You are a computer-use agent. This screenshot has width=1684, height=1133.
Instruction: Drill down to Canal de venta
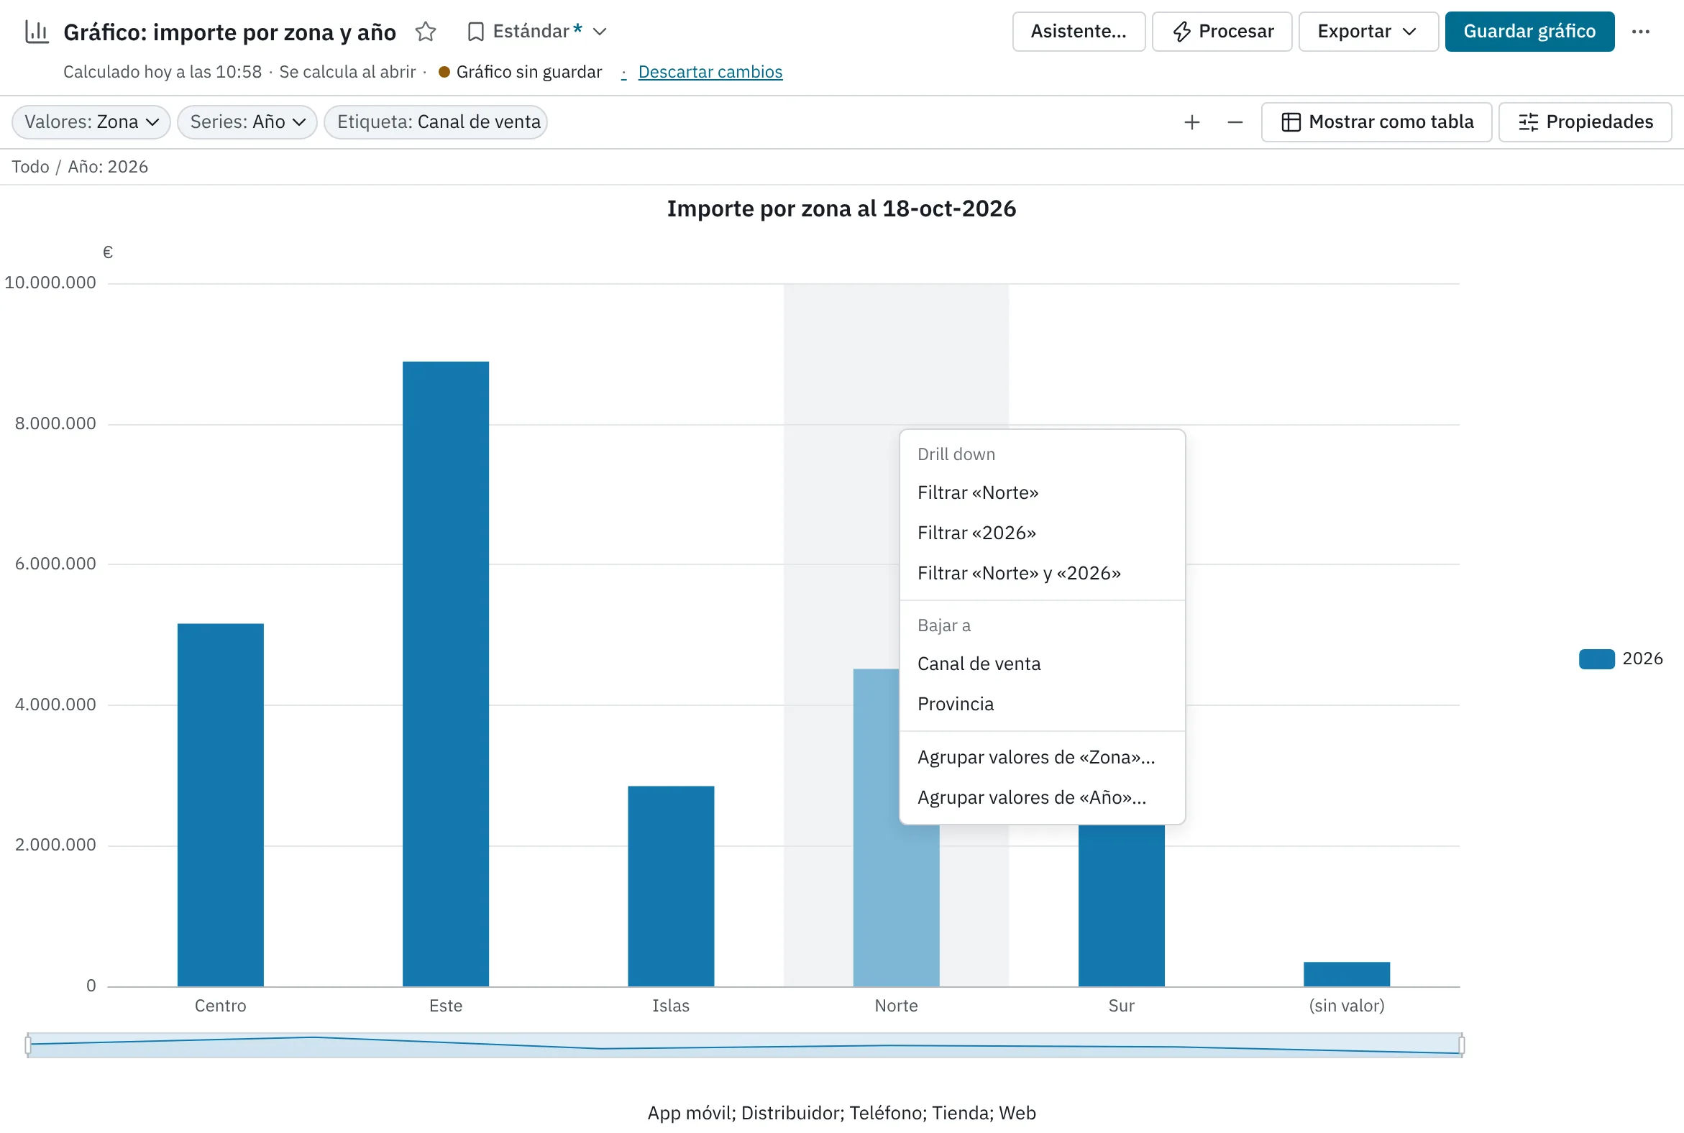pos(1042,664)
